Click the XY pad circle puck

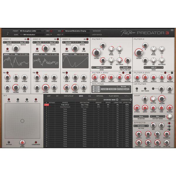point(22,121)
